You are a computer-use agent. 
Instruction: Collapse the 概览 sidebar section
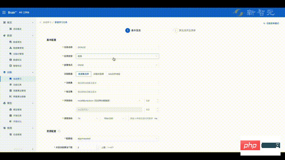pos(33,23)
